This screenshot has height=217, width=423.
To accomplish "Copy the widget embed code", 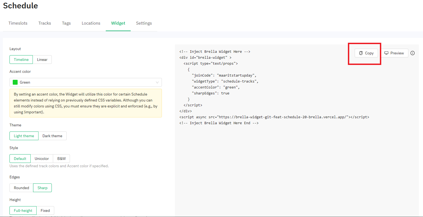I will coord(366,53).
